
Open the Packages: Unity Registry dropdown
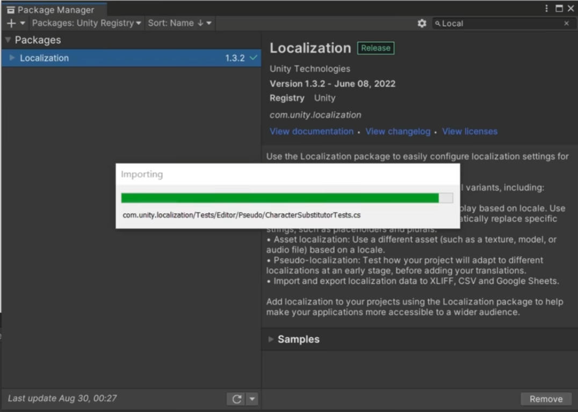[86, 23]
